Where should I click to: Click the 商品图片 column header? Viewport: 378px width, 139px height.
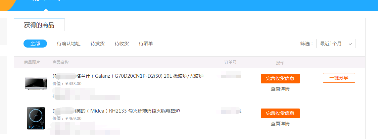tap(32, 62)
